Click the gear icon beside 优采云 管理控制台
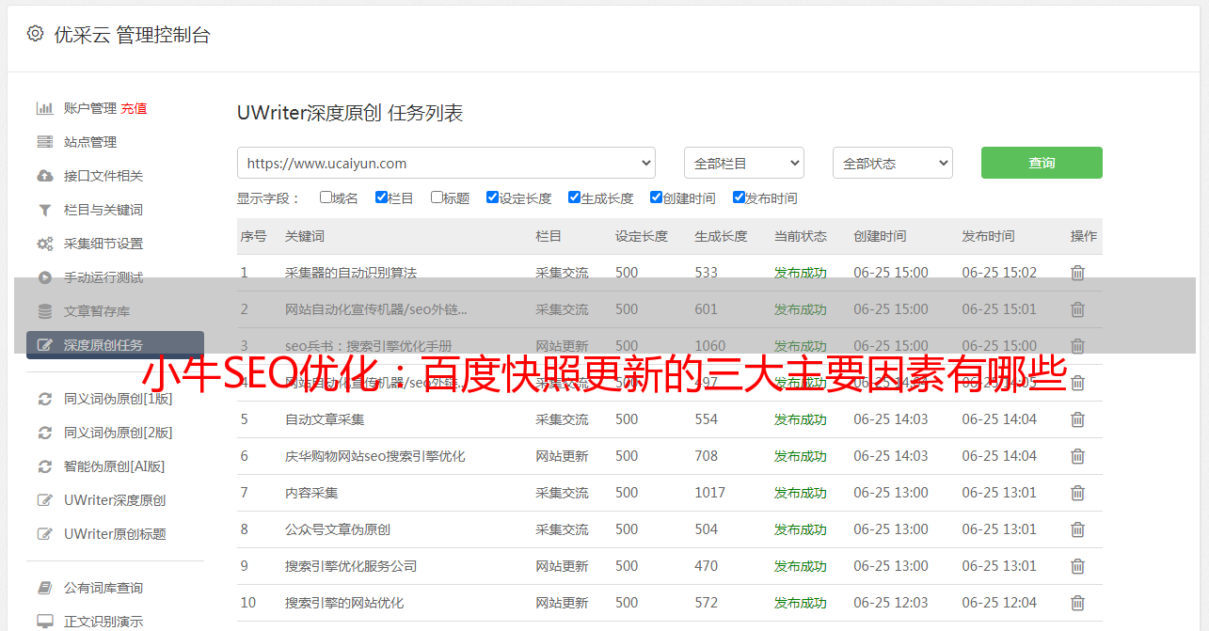The height and width of the screenshot is (631, 1209). (x=35, y=34)
